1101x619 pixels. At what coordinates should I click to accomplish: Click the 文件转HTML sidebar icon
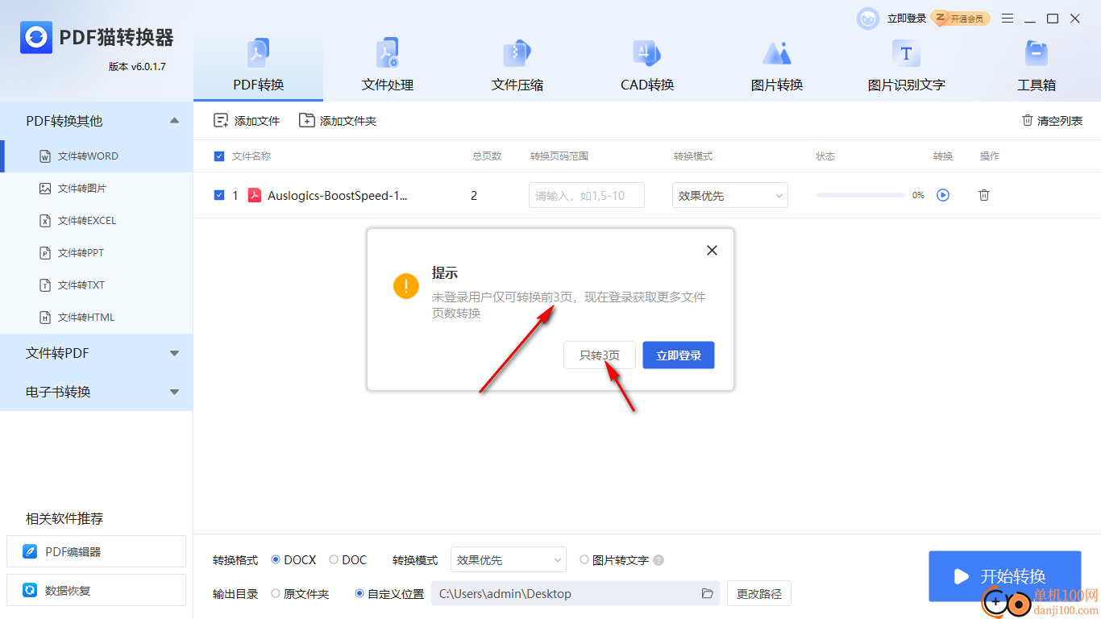[x=45, y=318]
